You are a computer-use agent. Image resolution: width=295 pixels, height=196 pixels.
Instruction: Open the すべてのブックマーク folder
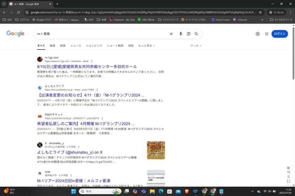pos(281,20)
